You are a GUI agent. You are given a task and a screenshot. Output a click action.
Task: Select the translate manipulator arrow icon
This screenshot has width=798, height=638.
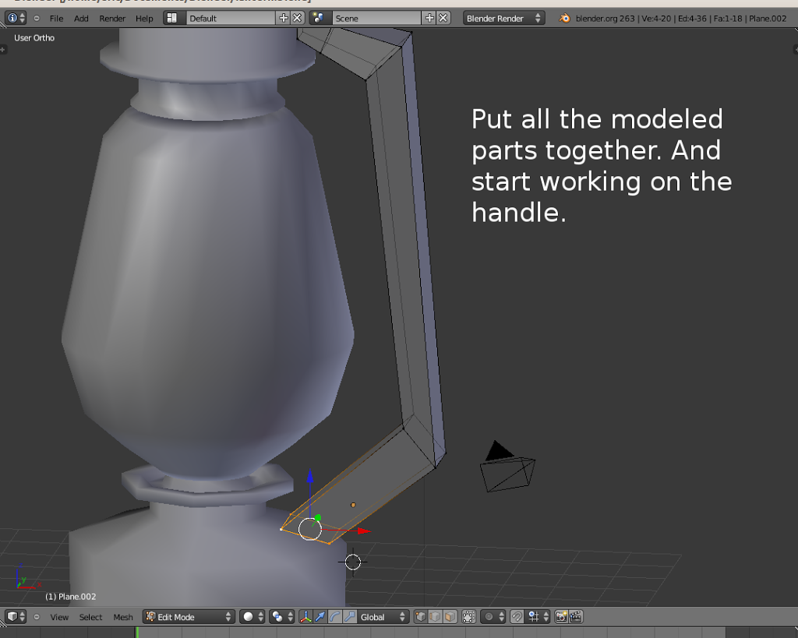[320, 616]
